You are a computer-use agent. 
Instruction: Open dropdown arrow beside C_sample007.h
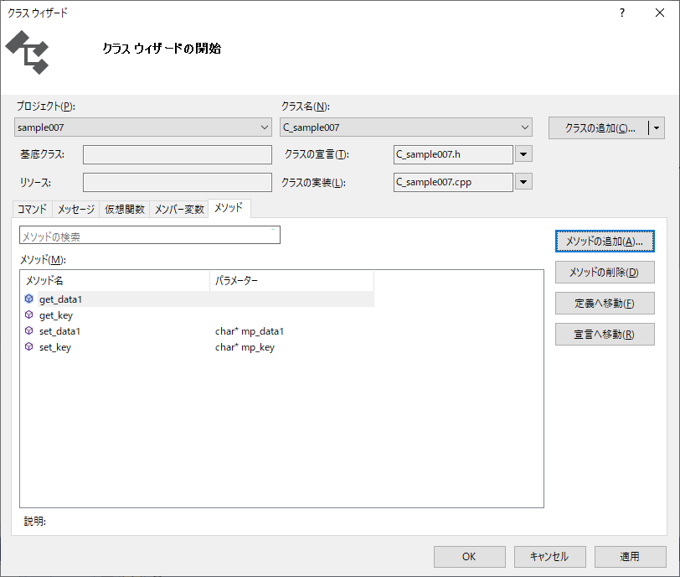(523, 154)
